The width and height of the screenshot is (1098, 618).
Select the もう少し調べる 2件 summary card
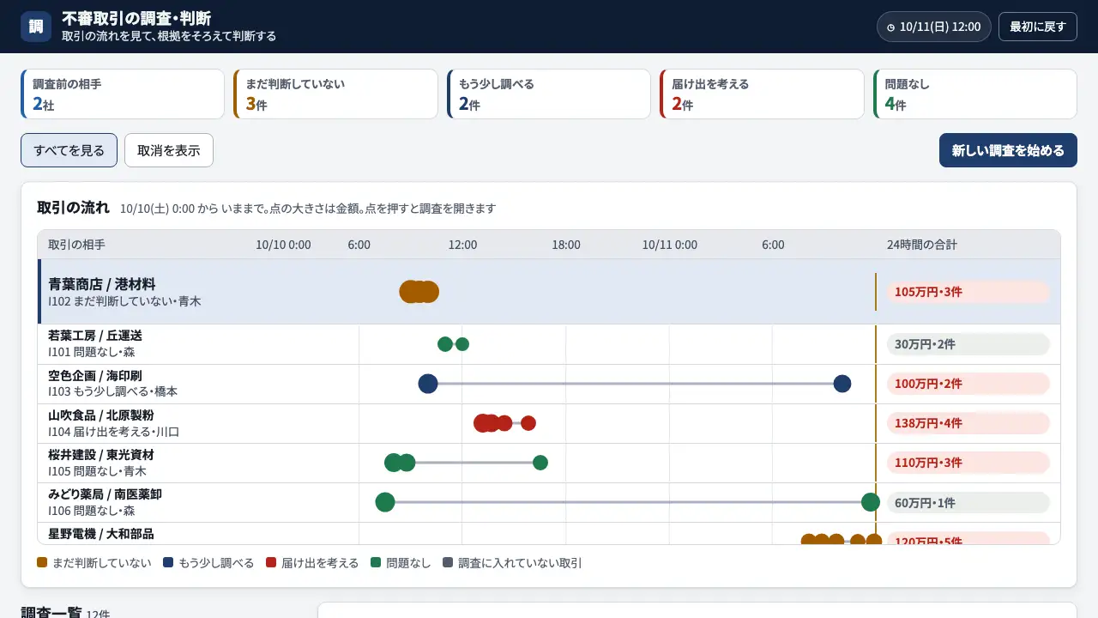tap(549, 94)
